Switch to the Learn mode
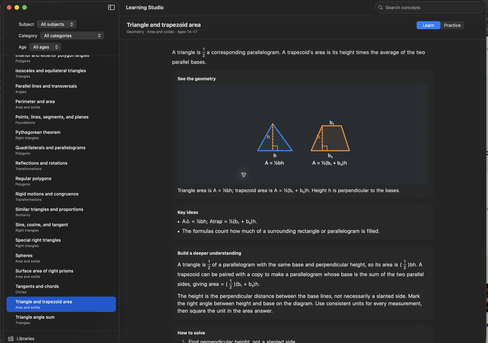The image size is (488, 343). (428, 25)
